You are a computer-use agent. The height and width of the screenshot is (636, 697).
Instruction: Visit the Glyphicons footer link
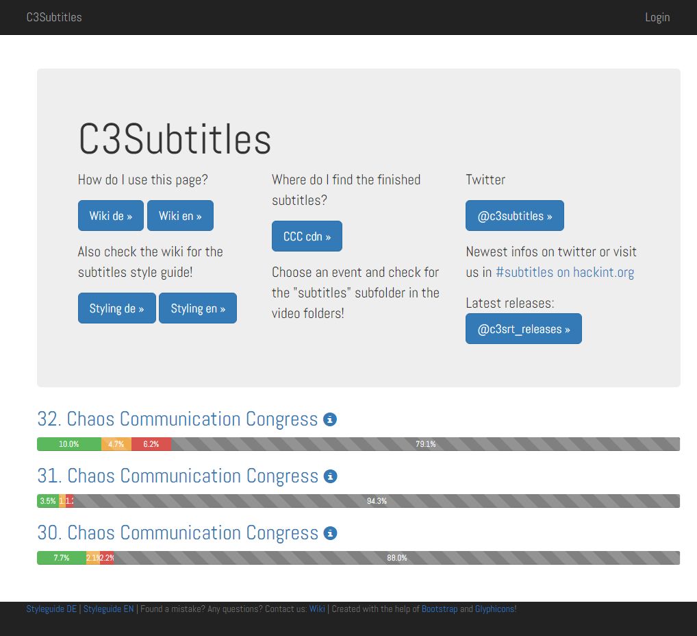pos(496,609)
